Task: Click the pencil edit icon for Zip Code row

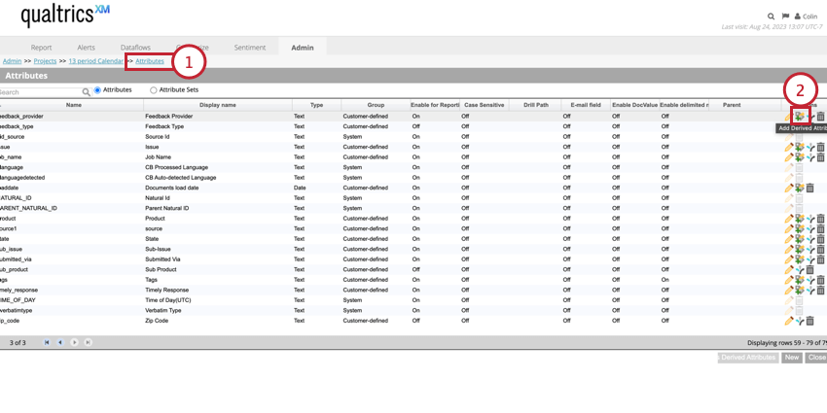Action: click(789, 321)
